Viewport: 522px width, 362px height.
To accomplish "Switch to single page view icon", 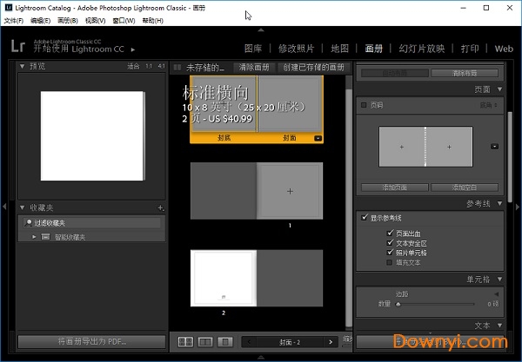I will click(225, 342).
